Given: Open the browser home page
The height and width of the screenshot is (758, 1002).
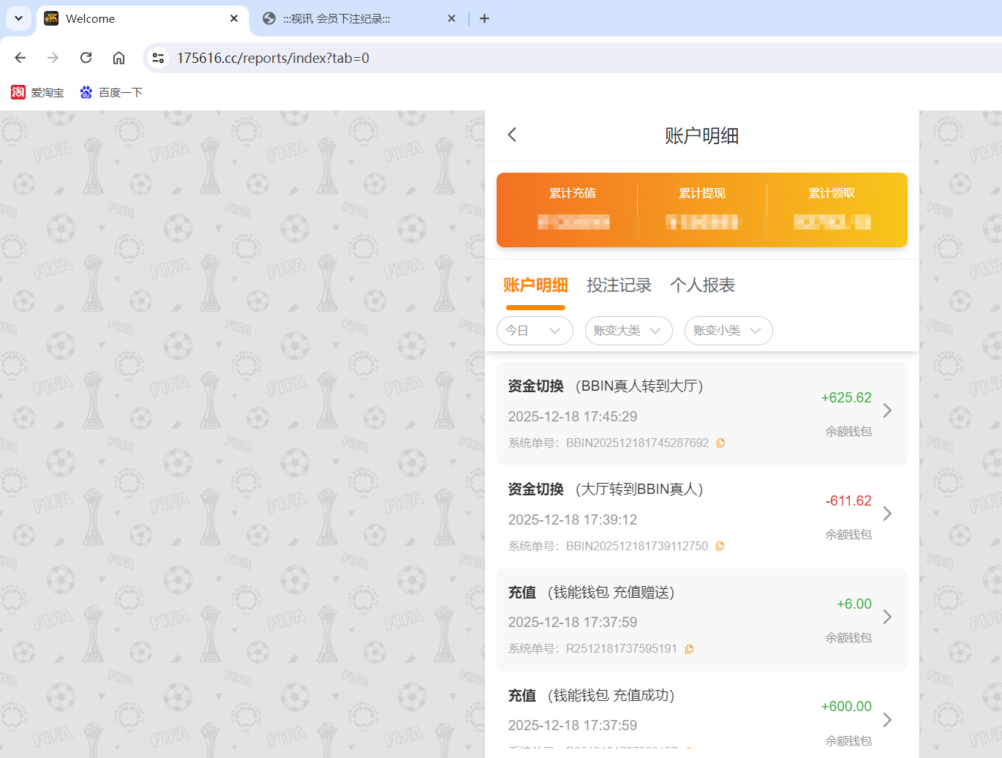Looking at the screenshot, I should [x=118, y=57].
